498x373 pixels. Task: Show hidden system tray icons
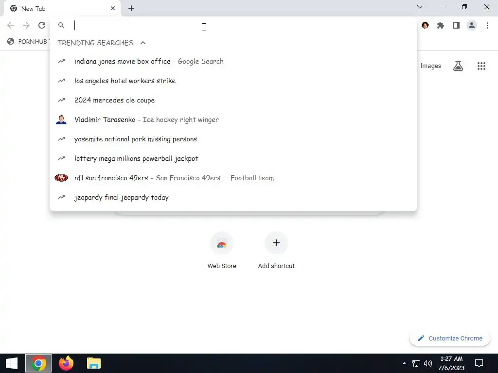pos(404,363)
